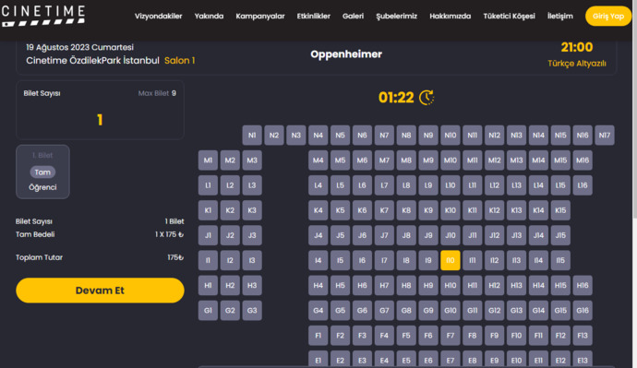Viewport: 637px width, 368px height.
Task: Click the 1 X 175 ₺ price value
Action: pyautogui.click(x=170, y=234)
